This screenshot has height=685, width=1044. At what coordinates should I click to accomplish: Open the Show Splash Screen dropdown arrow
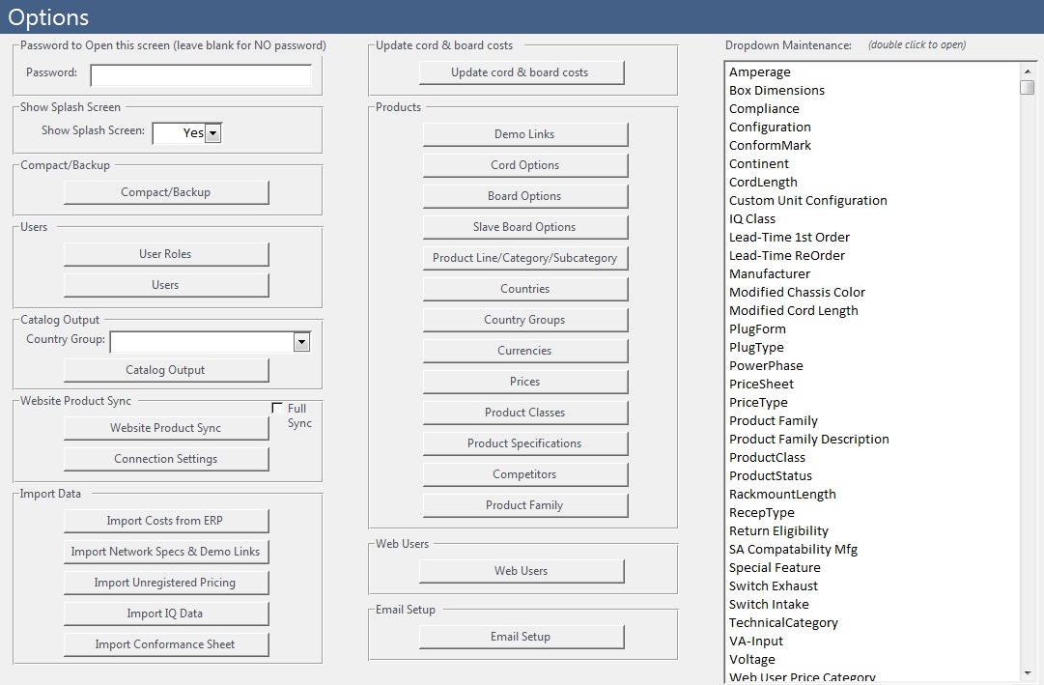click(213, 133)
